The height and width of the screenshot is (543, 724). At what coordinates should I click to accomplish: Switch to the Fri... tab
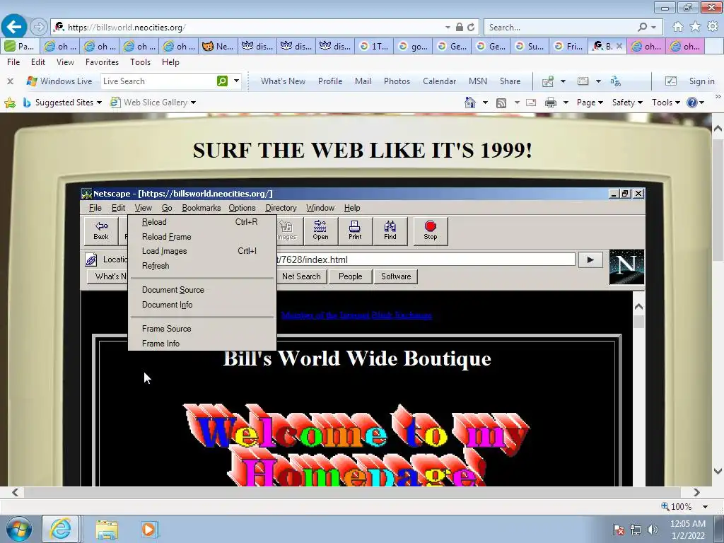click(569, 46)
